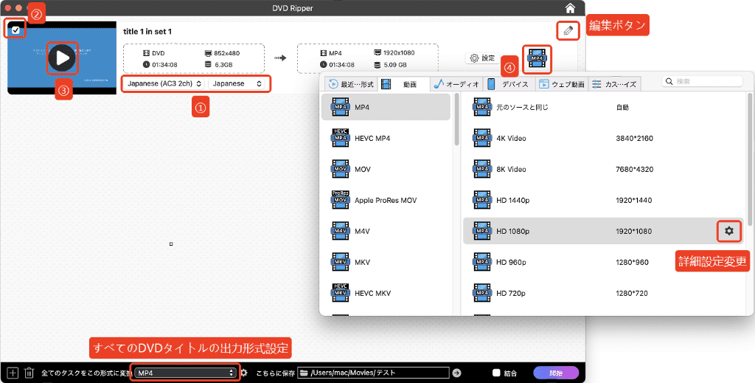The width and height of the screenshot is (755, 383).
Task: Switch to the オーディオ tab
Action: (x=457, y=84)
